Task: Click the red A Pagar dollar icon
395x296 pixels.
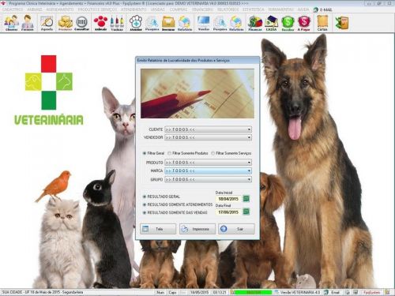Action: pyautogui.click(x=304, y=23)
